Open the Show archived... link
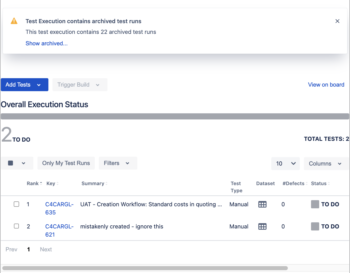This screenshot has height=273, width=350. [46, 43]
